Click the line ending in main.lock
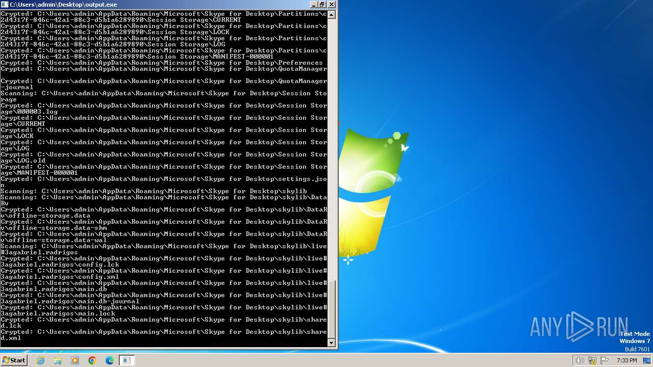Screen dimensions: 653x367 [164, 310]
